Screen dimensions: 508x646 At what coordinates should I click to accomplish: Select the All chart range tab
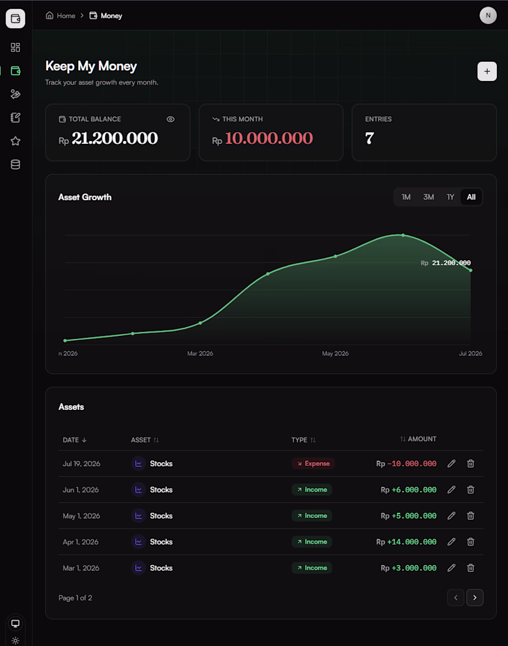pyautogui.click(x=471, y=197)
